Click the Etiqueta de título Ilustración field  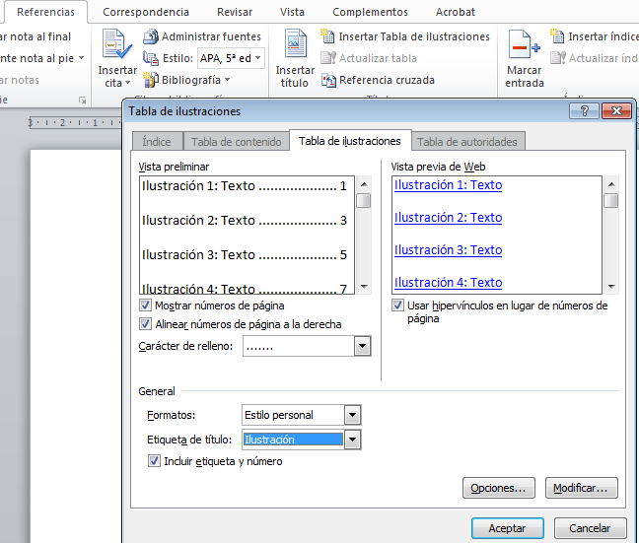coord(293,440)
